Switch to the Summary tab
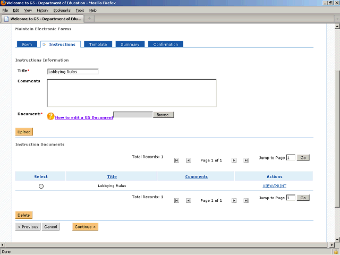The image size is (340, 255). 130,44
